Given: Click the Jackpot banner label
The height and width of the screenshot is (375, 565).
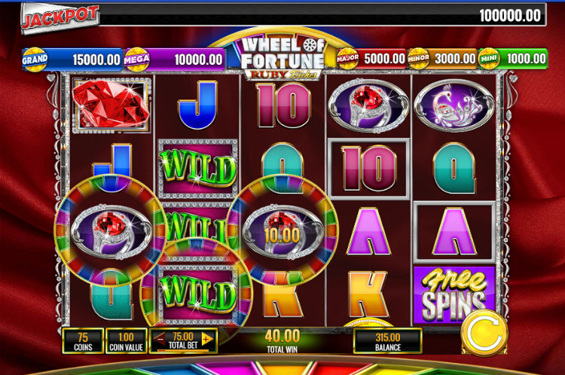Looking at the screenshot, I should (60, 17).
